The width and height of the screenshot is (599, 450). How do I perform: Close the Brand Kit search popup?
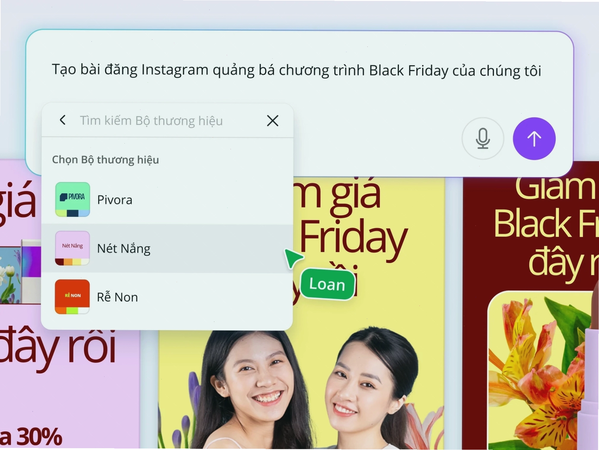pos(272,121)
